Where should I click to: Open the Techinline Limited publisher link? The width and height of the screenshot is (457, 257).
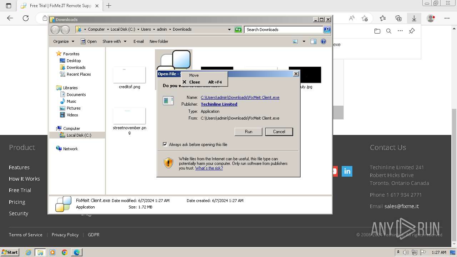tap(219, 104)
